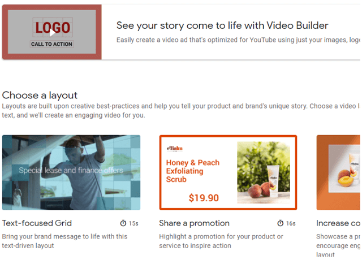Select the Text-focused Grid layout thumbnail
The height and width of the screenshot is (260, 362).
pyautogui.click(x=71, y=172)
